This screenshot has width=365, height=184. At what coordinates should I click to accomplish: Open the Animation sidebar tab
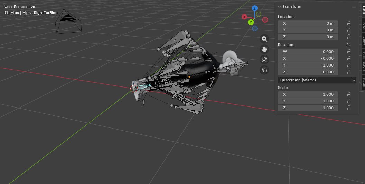[x=363, y=61]
